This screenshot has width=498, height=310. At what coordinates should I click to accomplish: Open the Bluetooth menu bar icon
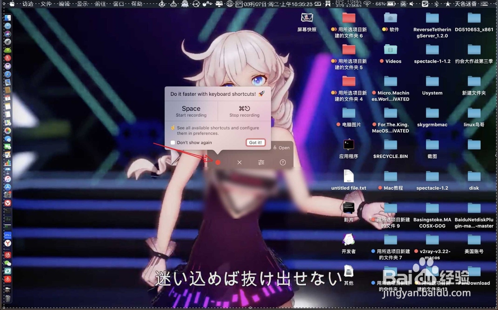tap(436, 4)
